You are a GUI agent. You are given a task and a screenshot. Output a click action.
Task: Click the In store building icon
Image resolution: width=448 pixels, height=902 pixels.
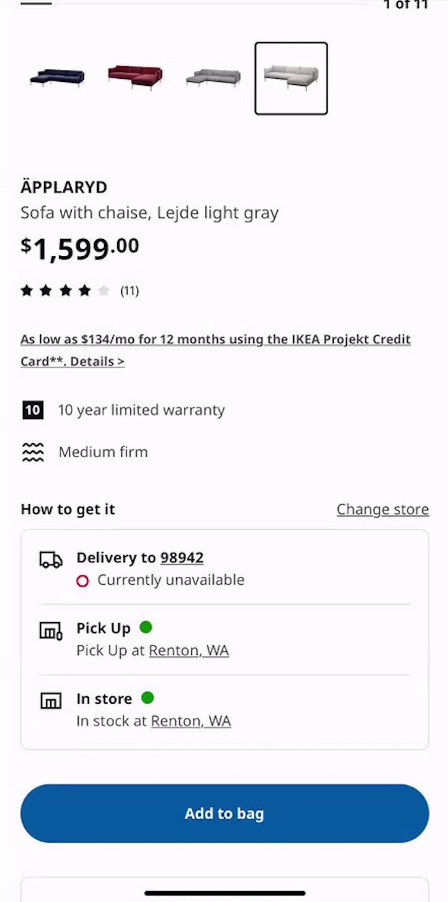pyautogui.click(x=51, y=700)
